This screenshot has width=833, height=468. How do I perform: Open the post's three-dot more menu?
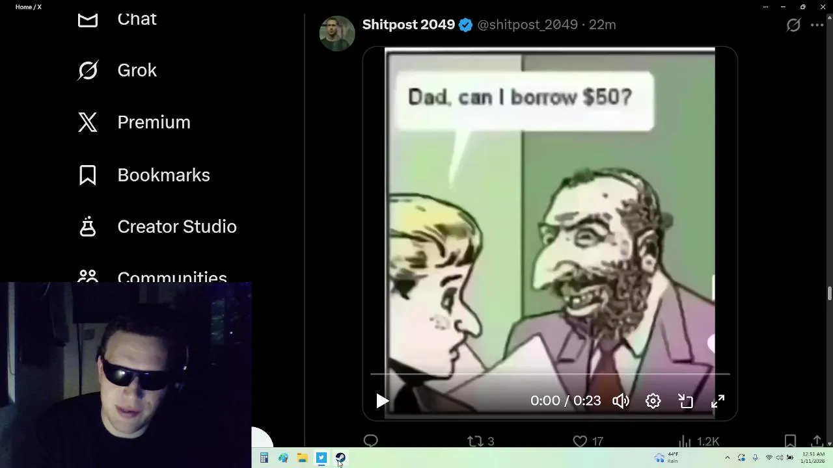(817, 25)
